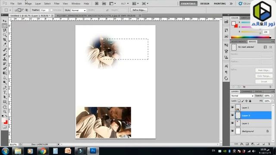Image resolution: width=276 pixels, height=155 pixels.
Task: Toggle the Anti-alias checkbox
Action: tap(52, 10)
